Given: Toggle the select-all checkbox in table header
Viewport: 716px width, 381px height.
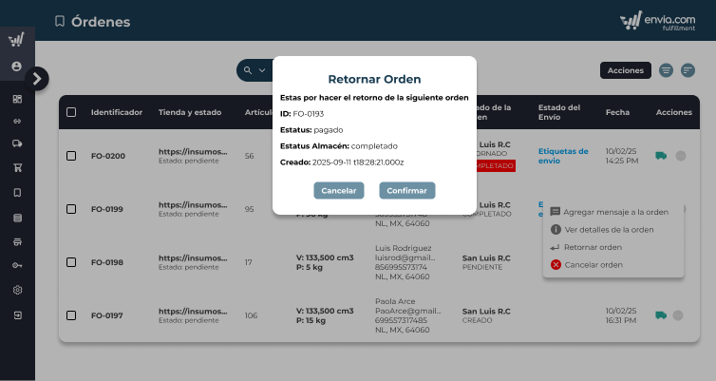Looking at the screenshot, I should click(x=71, y=113).
